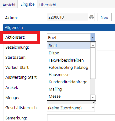Screen dimensions: 115x121
Task: Click the list scrollbar down arrow
Action: pyautogui.click(x=93, y=97)
